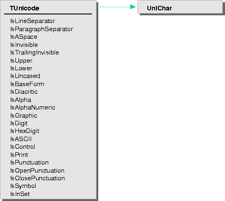Choose the IsOpenPunctuation method

pos(37,171)
